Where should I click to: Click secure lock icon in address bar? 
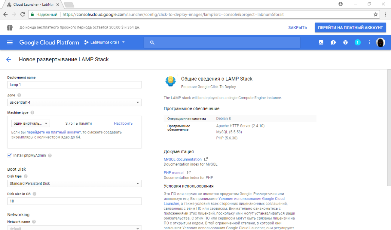[x=33, y=15]
